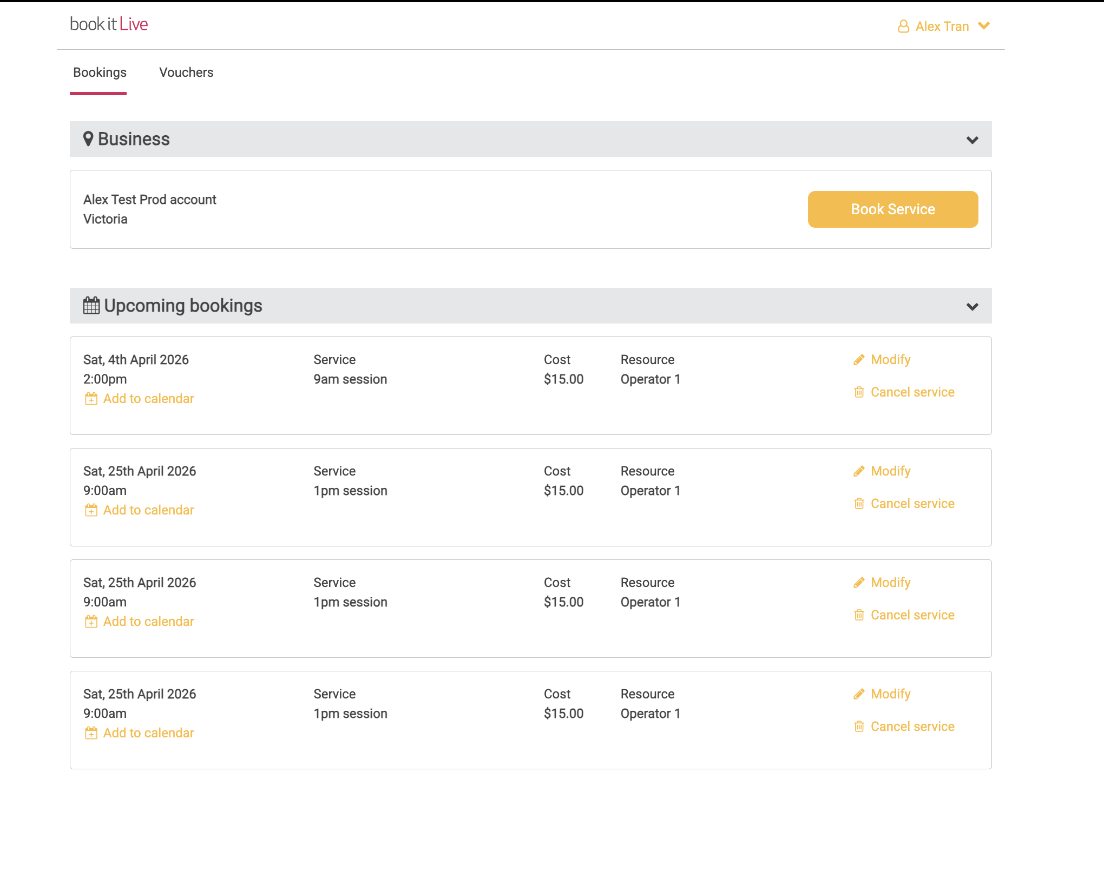Image resolution: width=1104 pixels, height=871 pixels.
Task: Open the Alex Tran account dropdown arrow
Action: pos(984,26)
